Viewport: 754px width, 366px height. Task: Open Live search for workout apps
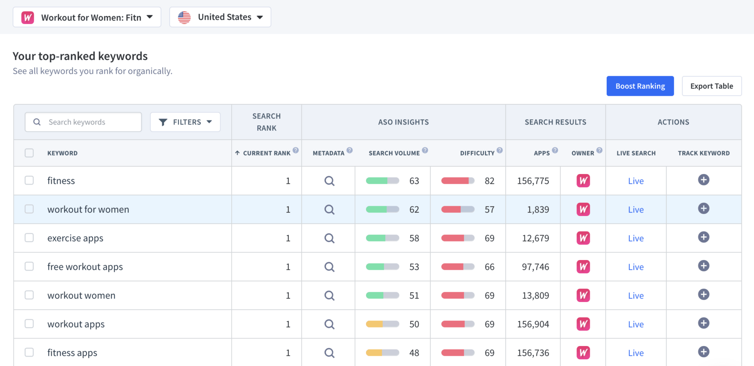click(x=636, y=324)
